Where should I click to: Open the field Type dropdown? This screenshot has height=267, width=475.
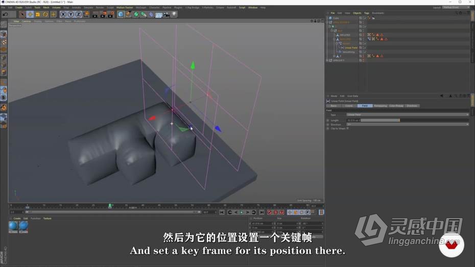408,115
